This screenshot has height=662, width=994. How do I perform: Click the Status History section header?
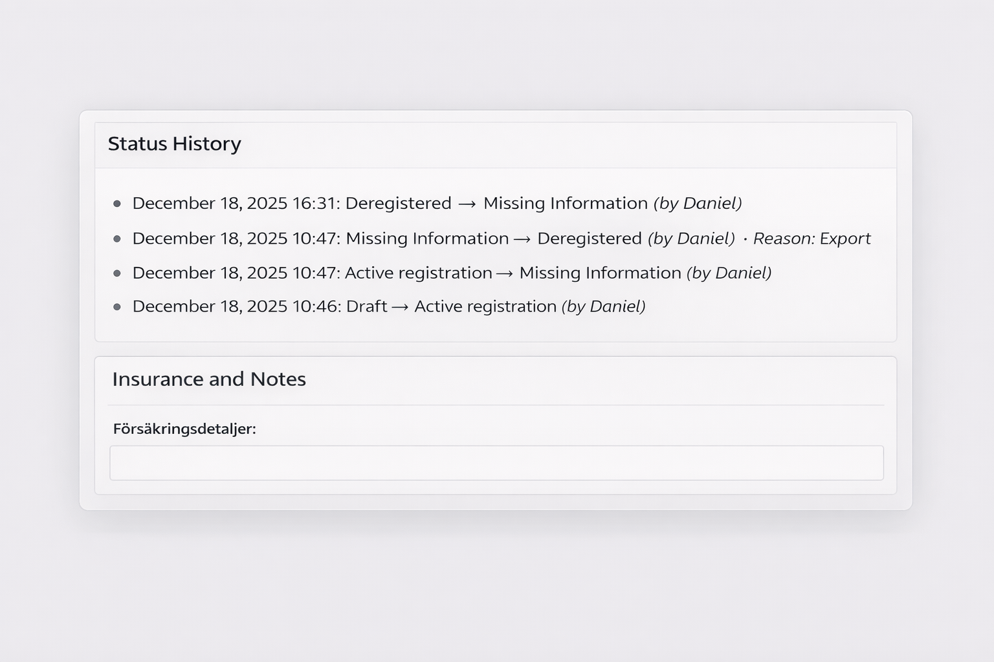click(x=175, y=144)
